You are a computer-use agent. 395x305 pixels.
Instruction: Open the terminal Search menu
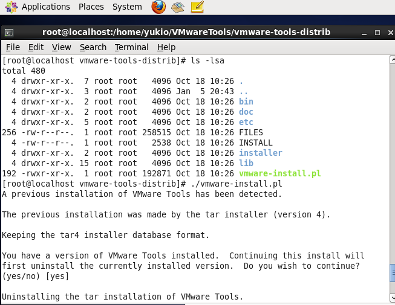pos(93,47)
